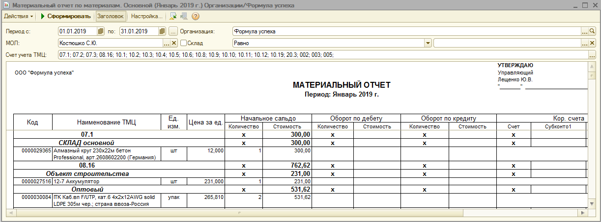Click ООО "Формула успеха" text in report
This screenshot has height=222, width=601.
point(44,73)
